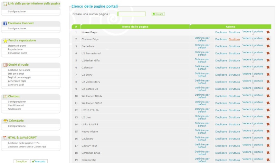The image size is (276, 163).
Task: Open Configurazione under Link dalla parte inferiore
Action: [17, 11]
